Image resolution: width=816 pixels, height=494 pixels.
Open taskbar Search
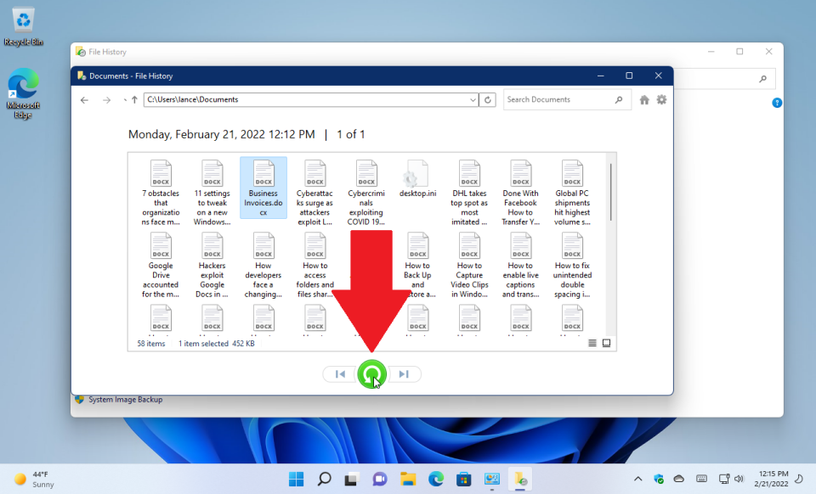pyautogui.click(x=324, y=479)
